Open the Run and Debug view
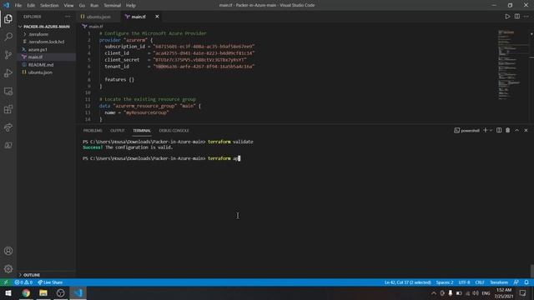This screenshot has height=300, width=534. click(8, 73)
